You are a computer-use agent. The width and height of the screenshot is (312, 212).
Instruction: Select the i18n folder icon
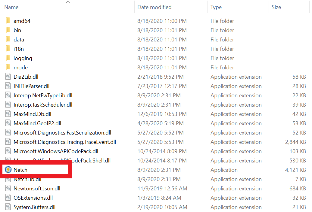(x=8, y=49)
